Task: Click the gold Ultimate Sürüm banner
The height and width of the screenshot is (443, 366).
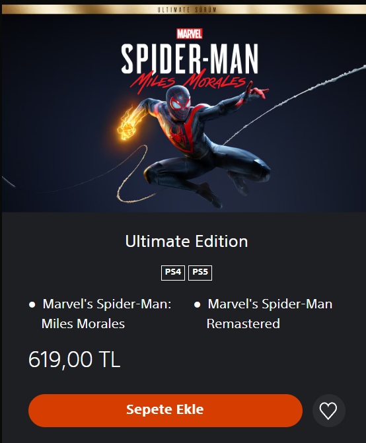Action: (x=184, y=9)
